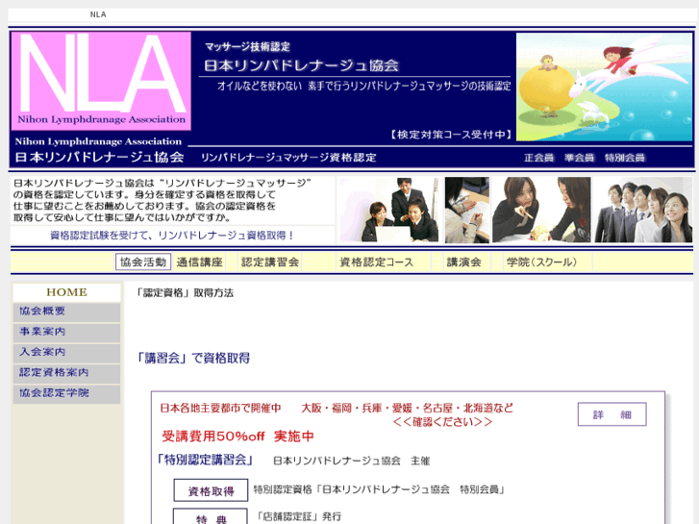699x524 pixels.
Task: Click the リンパドレナージュマッサージ資格認定 banner text
Action: (x=288, y=158)
